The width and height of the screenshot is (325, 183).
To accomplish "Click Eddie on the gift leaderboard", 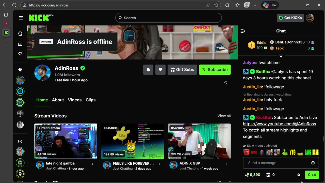I will coord(261,43).
